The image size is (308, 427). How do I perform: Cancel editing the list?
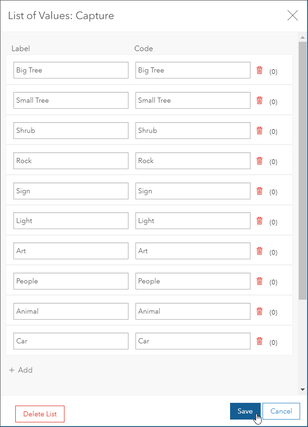[281, 411]
